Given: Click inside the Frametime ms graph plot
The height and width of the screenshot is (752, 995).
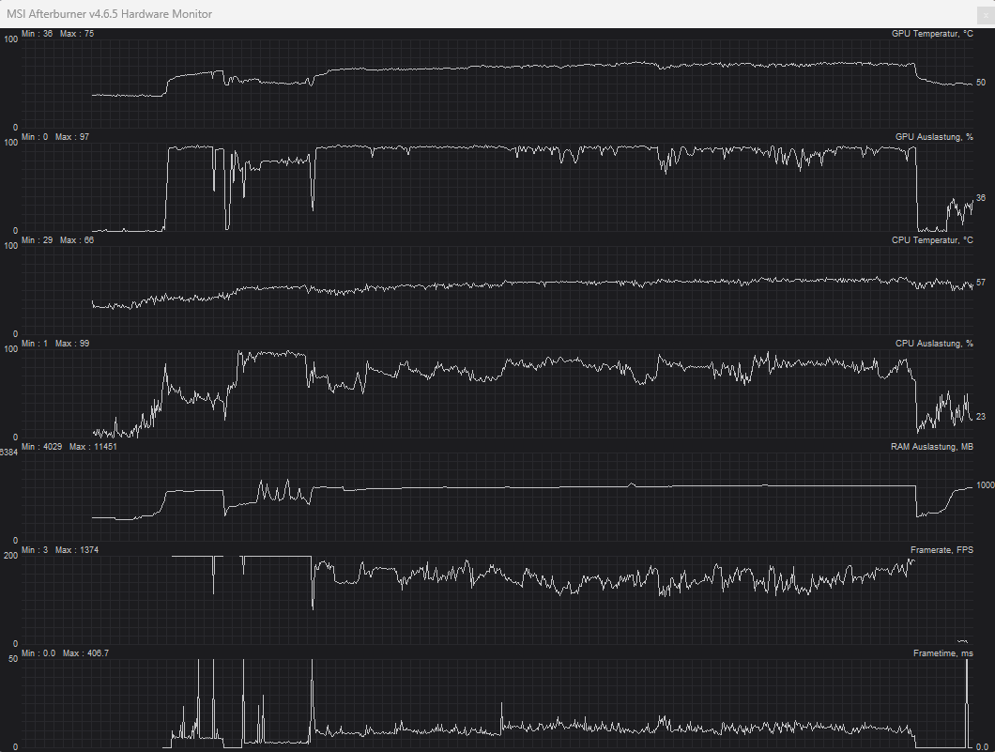Looking at the screenshot, I should click(497, 703).
